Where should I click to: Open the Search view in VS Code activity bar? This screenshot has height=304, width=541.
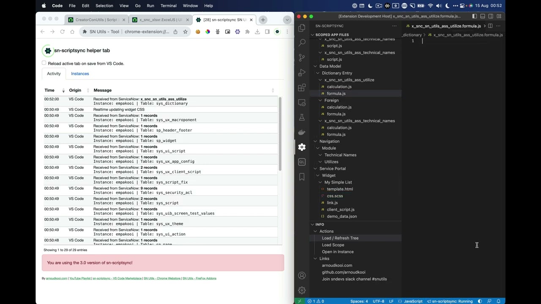302,43
